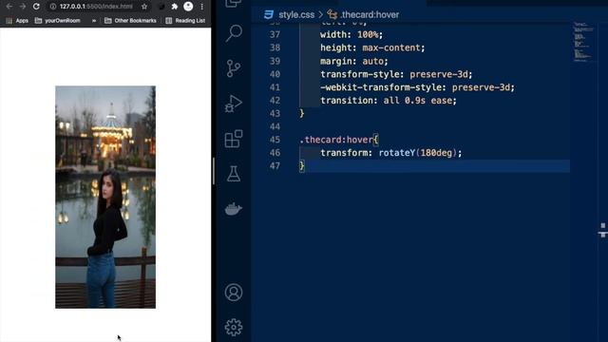The image size is (608, 342).
Task: Open the Chrome three-dot menu
Action: pos(201,7)
